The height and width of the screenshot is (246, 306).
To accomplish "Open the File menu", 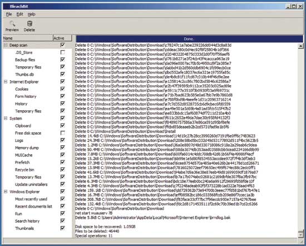I will (x=9, y=14).
